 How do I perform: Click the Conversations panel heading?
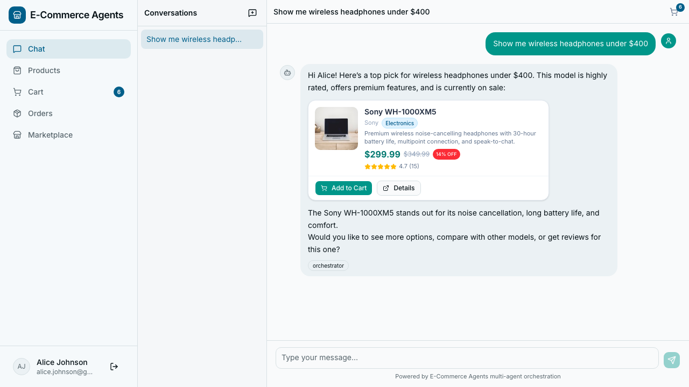click(x=171, y=13)
